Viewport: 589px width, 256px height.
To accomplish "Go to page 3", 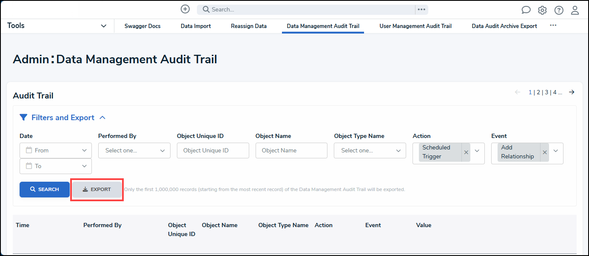I will (x=546, y=92).
